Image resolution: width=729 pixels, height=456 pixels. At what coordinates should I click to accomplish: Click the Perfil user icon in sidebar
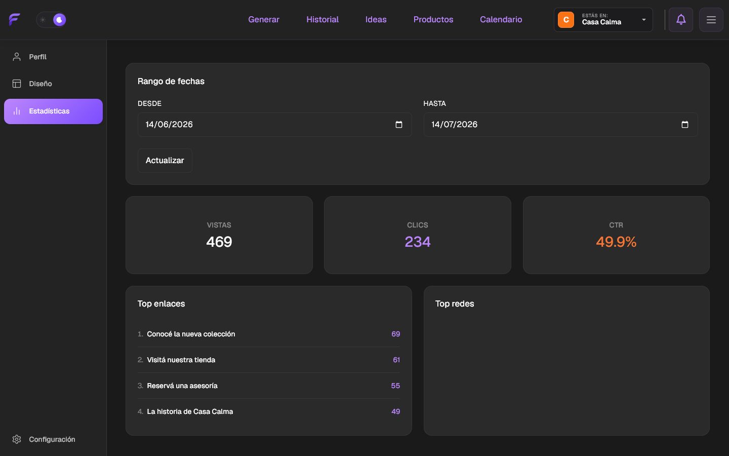coord(17,57)
